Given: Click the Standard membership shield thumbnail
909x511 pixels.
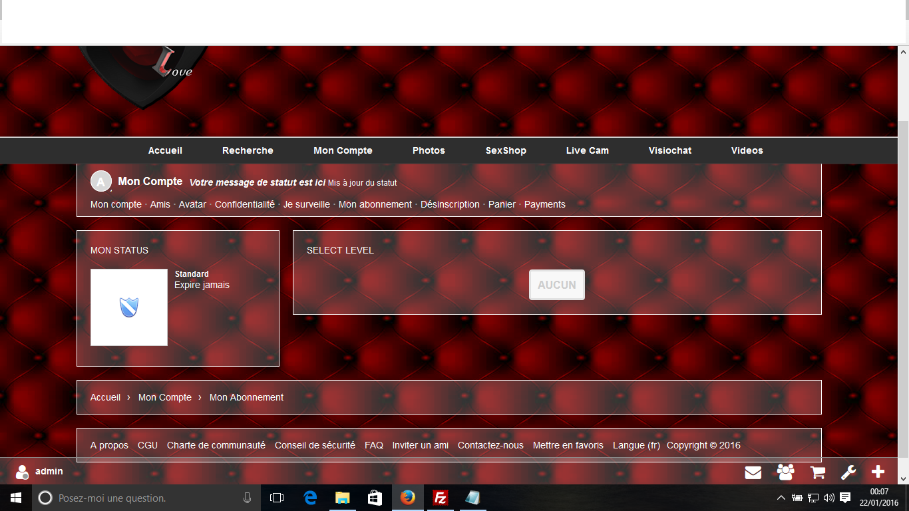Looking at the screenshot, I should coord(129,307).
